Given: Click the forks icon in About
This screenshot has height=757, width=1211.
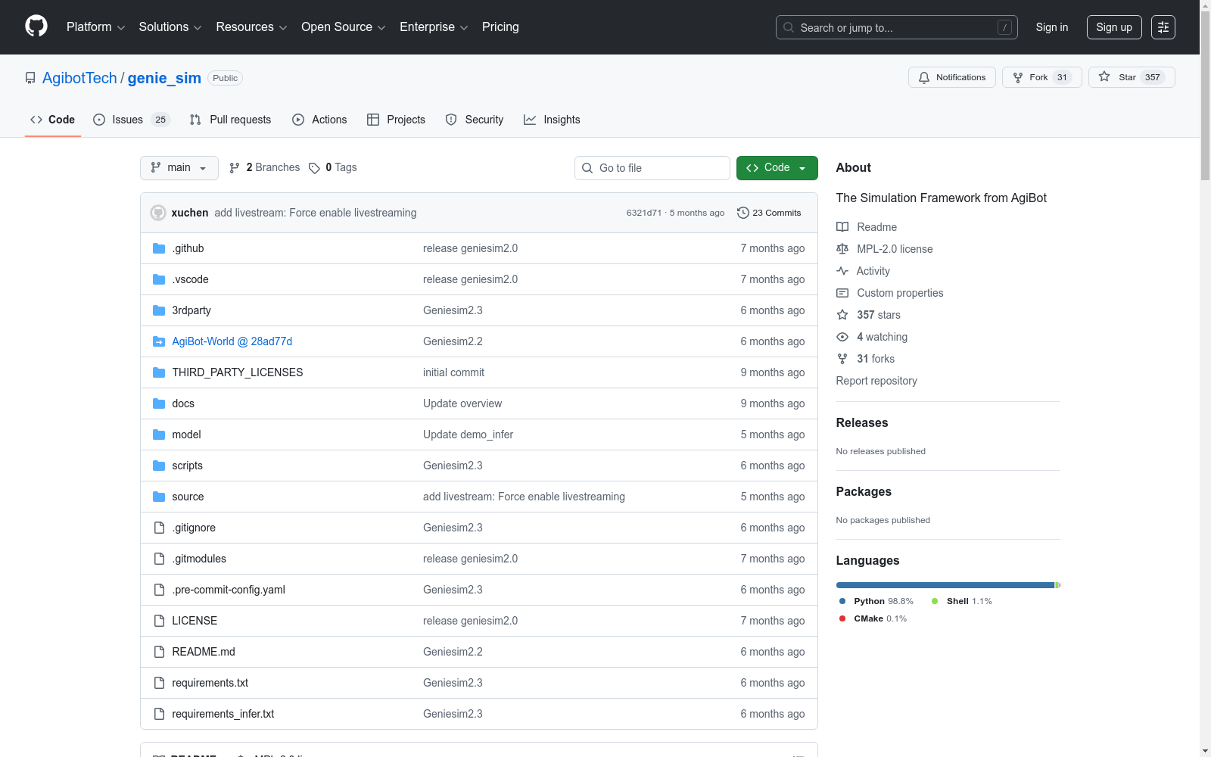Looking at the screenshot, I should pos(842,359).
